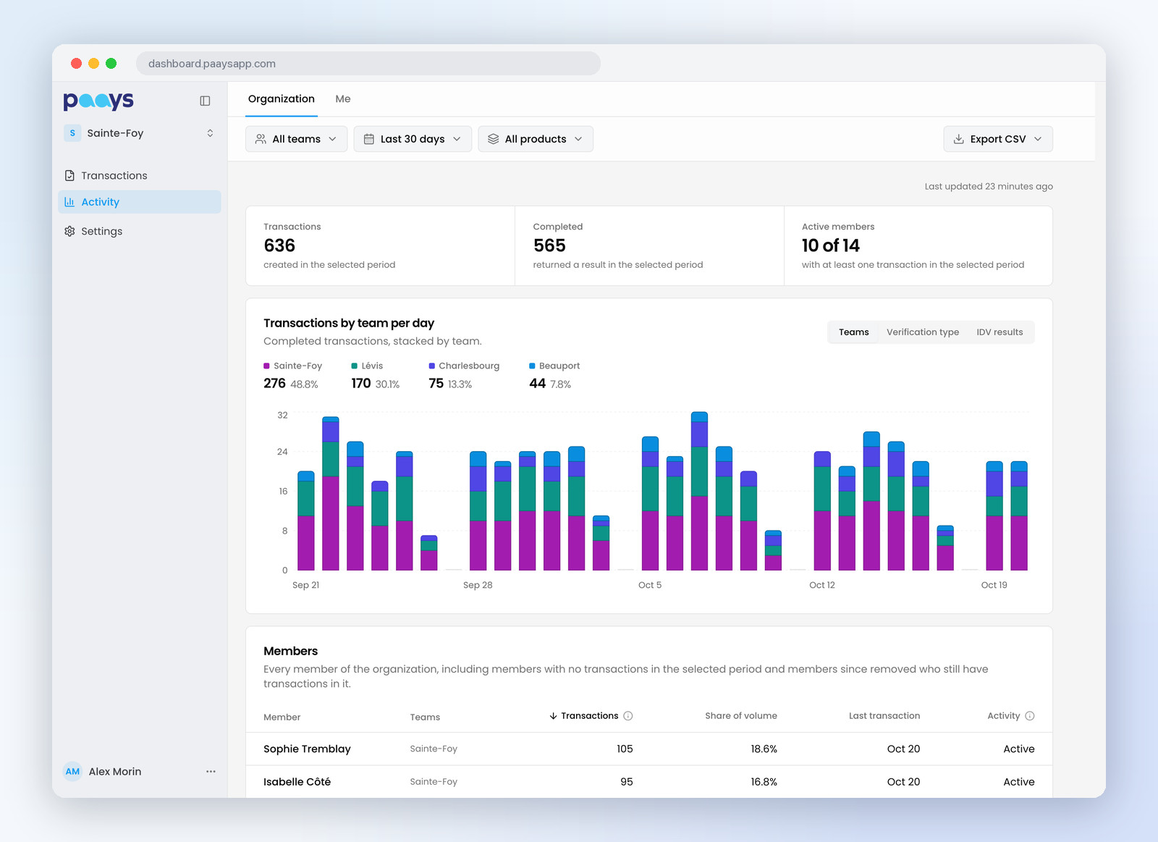
Task: Select the Verification type chart view
Action: [923, 332]
